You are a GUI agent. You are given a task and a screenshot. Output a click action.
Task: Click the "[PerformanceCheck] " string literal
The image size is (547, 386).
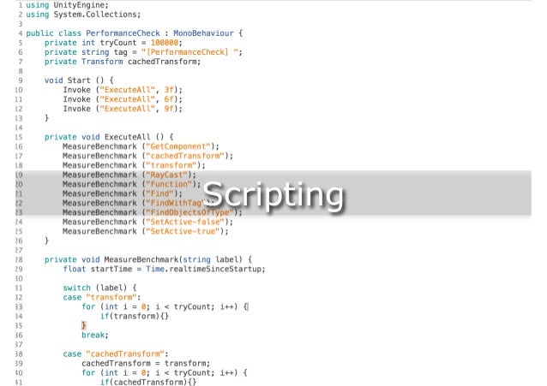(189, 52)
